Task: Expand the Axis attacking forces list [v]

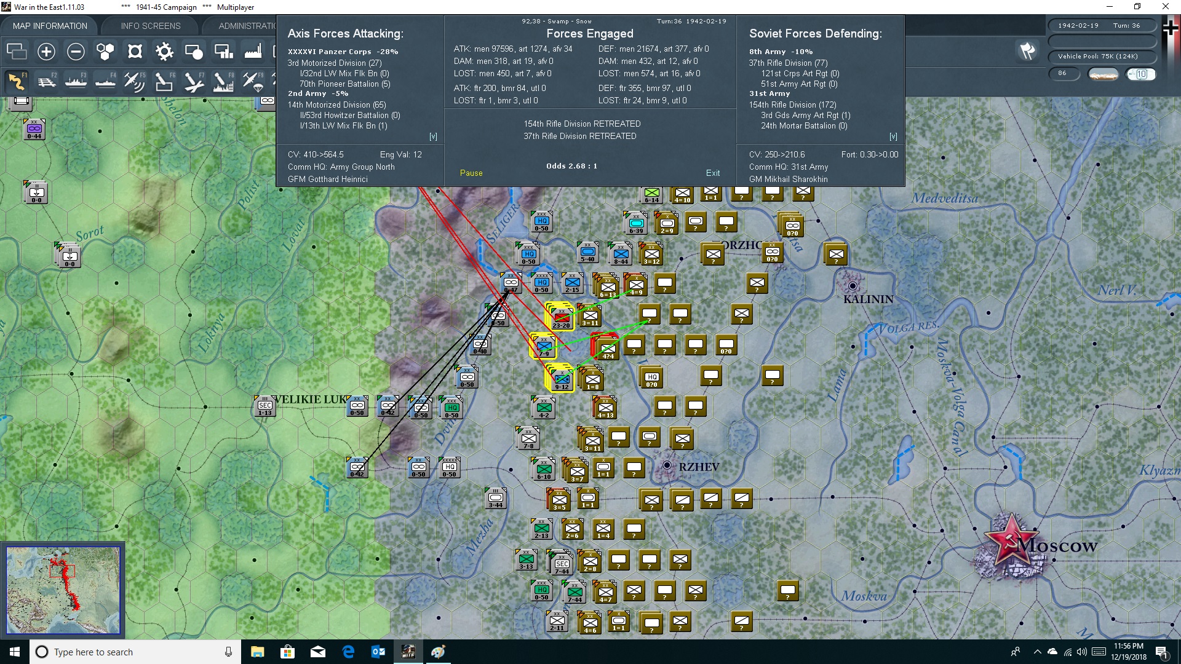Action: 433,136
